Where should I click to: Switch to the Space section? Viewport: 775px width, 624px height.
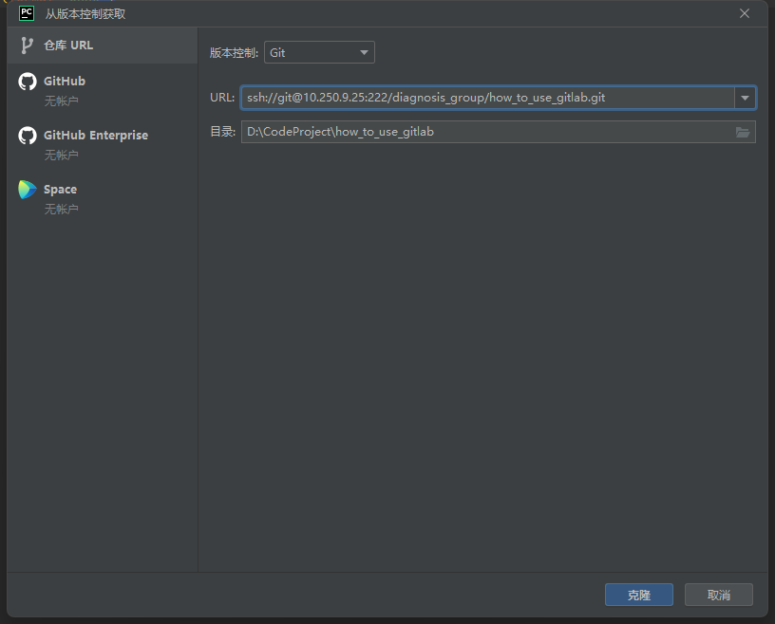[103, 198]
